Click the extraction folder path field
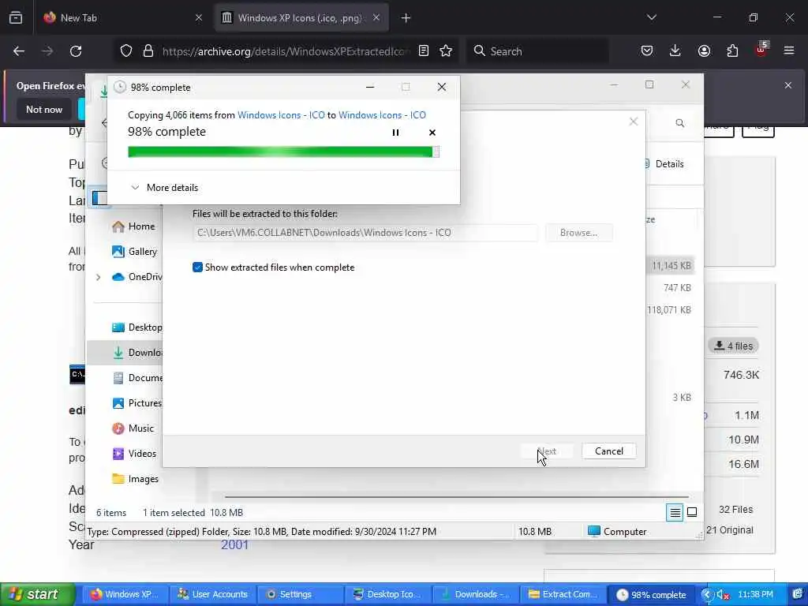Viewport: 808px width, 606px height. pos(365,233)
